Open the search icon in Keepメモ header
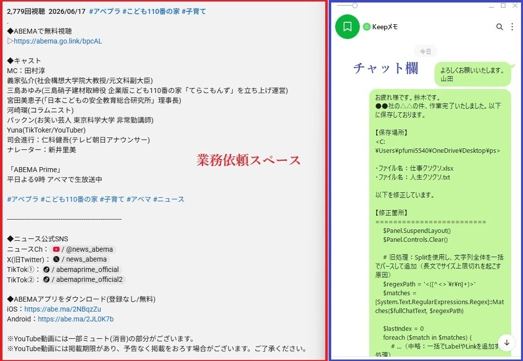This screenshot has width=523, height=361. coord(499,27)
